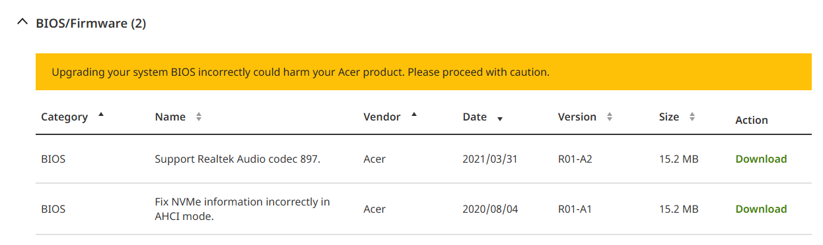Sort table by Name header
This screenshot has height=245, width=823.
(170, 117)
